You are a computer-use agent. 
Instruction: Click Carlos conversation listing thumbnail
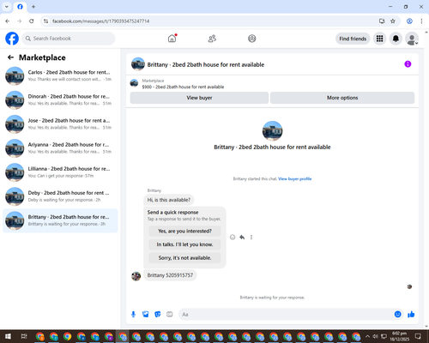[x=15, y=75]
